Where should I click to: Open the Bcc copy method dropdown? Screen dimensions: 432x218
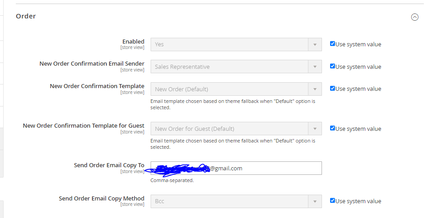[236, 201]
